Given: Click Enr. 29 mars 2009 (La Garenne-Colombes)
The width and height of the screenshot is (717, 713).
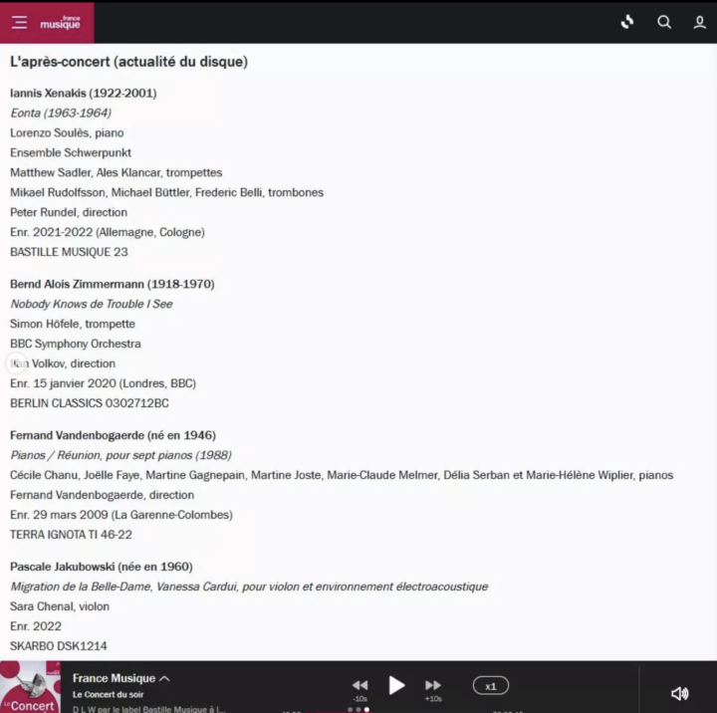Looking at the screenshot, I should point(121,515).
